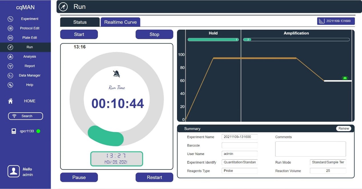Go to Plate Edit page
362x189 pixels.
point(30,38)
